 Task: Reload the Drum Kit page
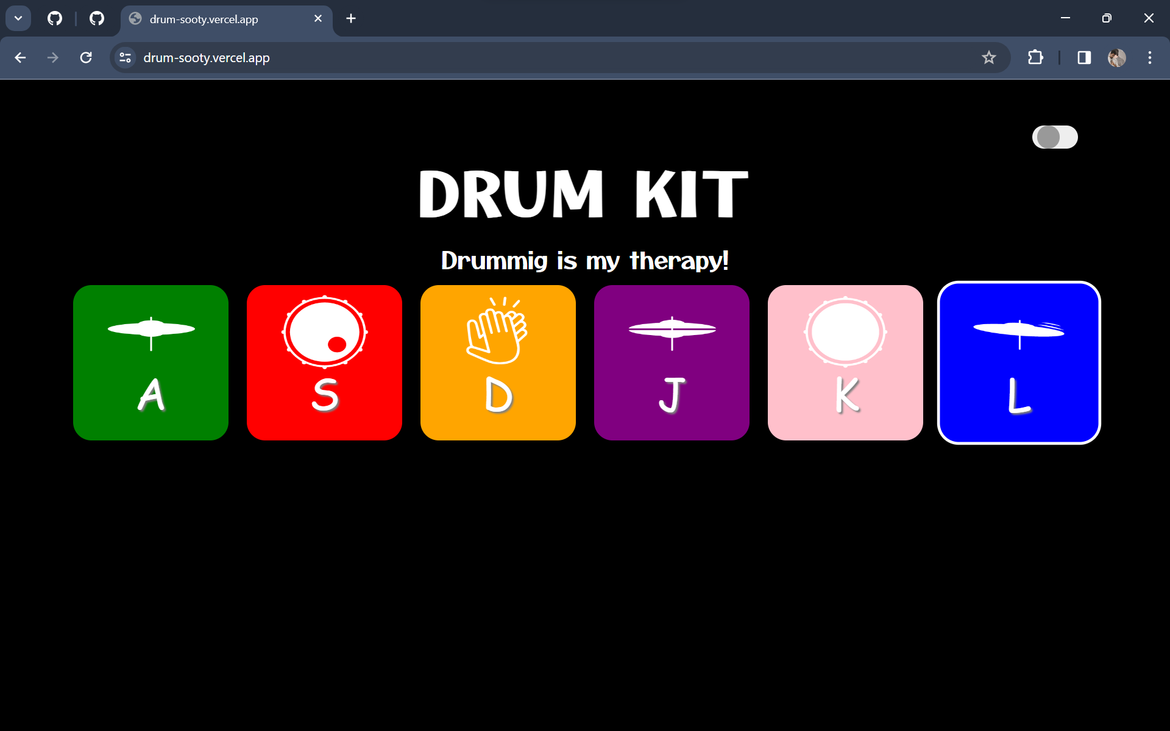click(86, 57)
